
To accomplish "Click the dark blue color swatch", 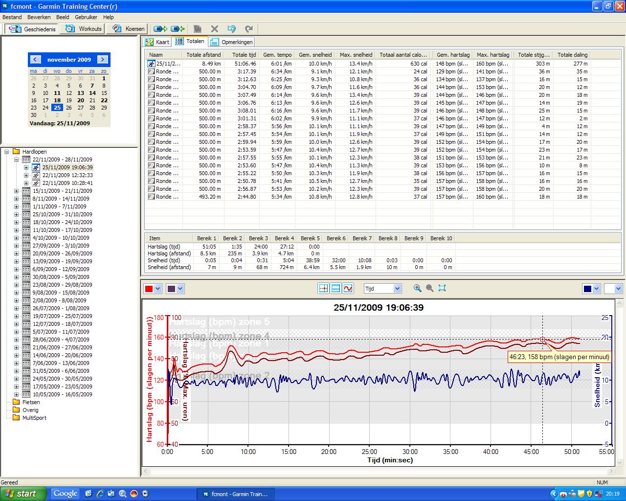I will (587, 289).
